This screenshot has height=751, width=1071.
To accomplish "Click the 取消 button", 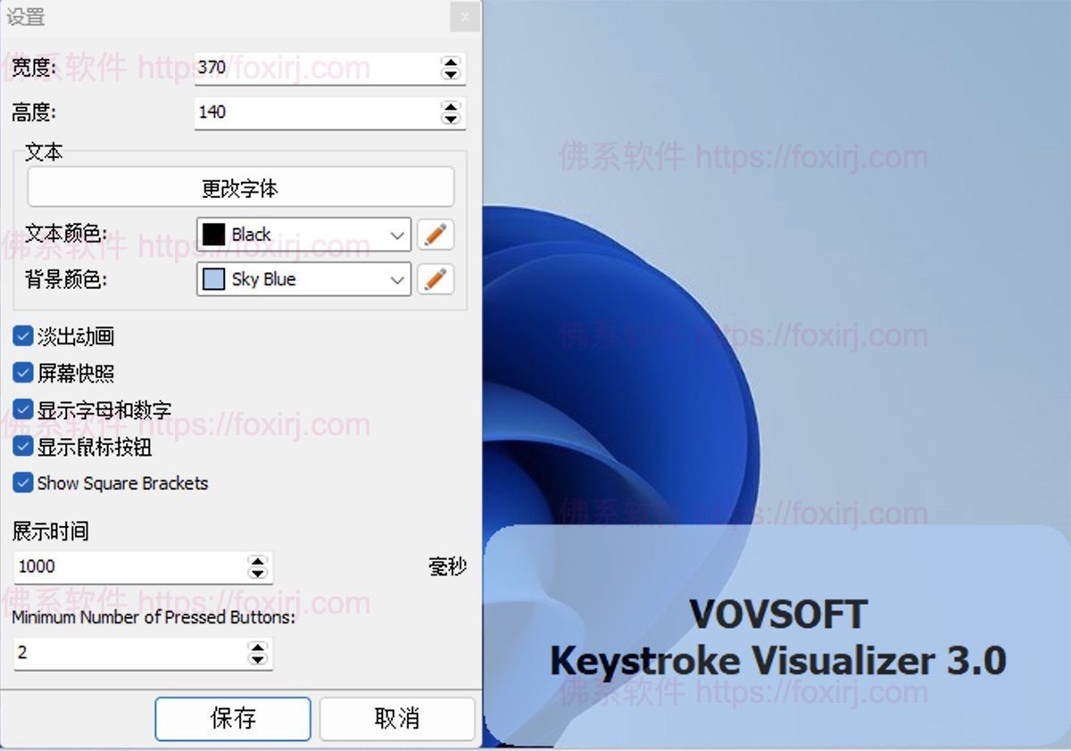I will 396,719.
